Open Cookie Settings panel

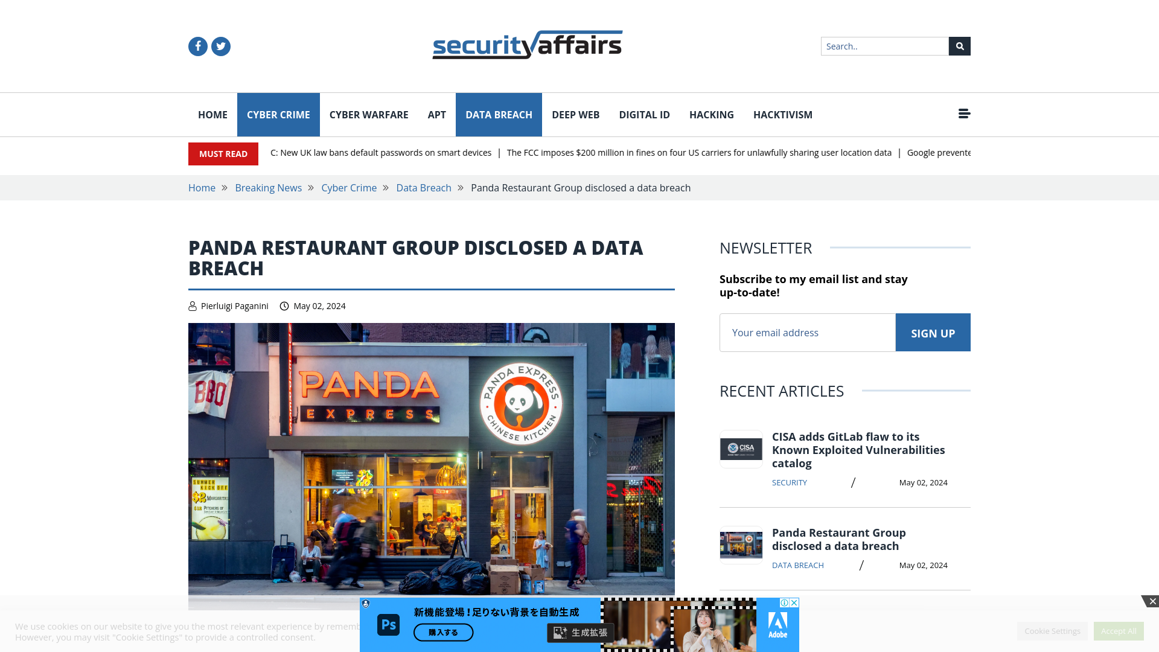point(1052,630)
